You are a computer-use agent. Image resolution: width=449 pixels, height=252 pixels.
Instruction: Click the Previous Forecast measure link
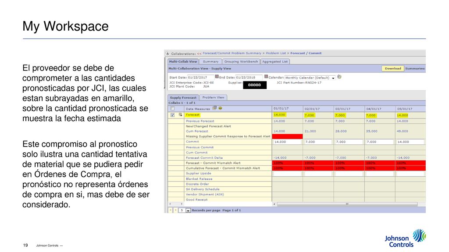(x=200, y=121)
